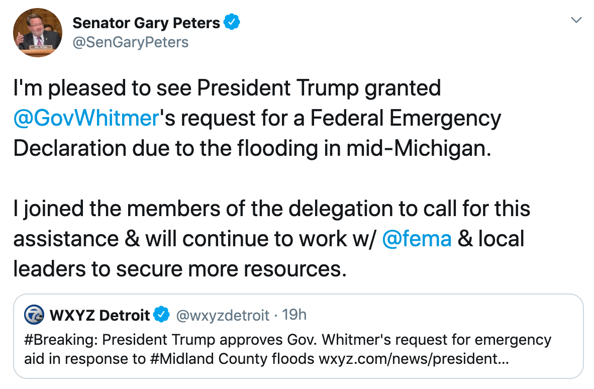Viewport: 594px width, 389px height.
Task: Click the WXYZ Detroit channel 7 logo
Action: 35,315
